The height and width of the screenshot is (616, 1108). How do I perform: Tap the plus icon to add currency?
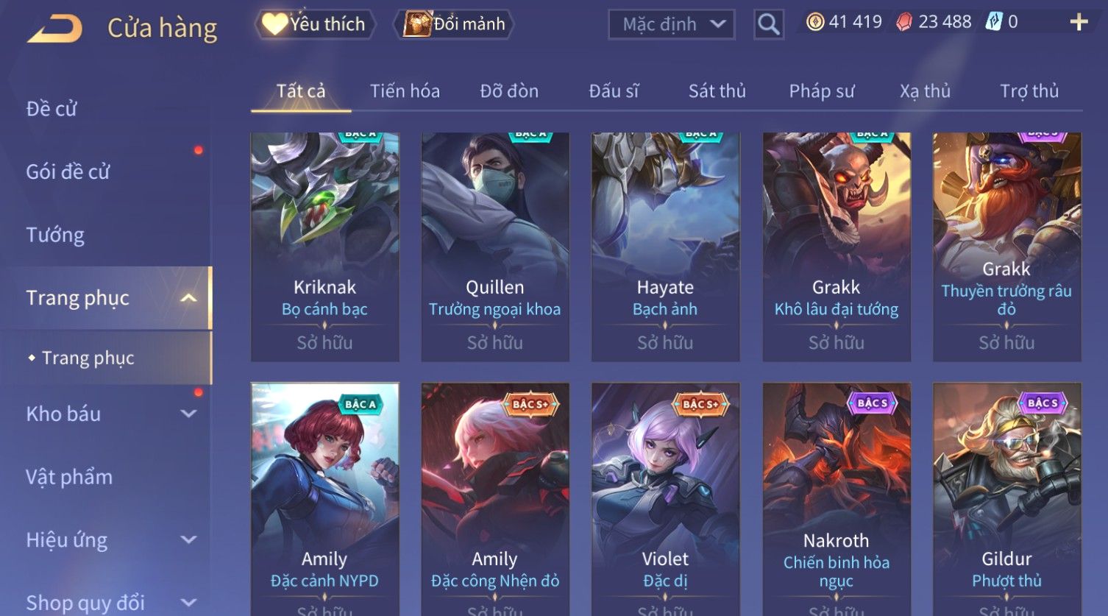1079,23
